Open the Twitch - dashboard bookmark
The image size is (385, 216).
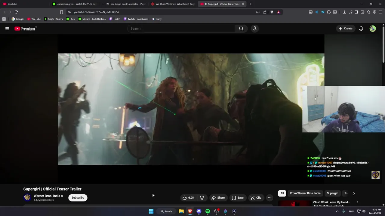point(136,19)
